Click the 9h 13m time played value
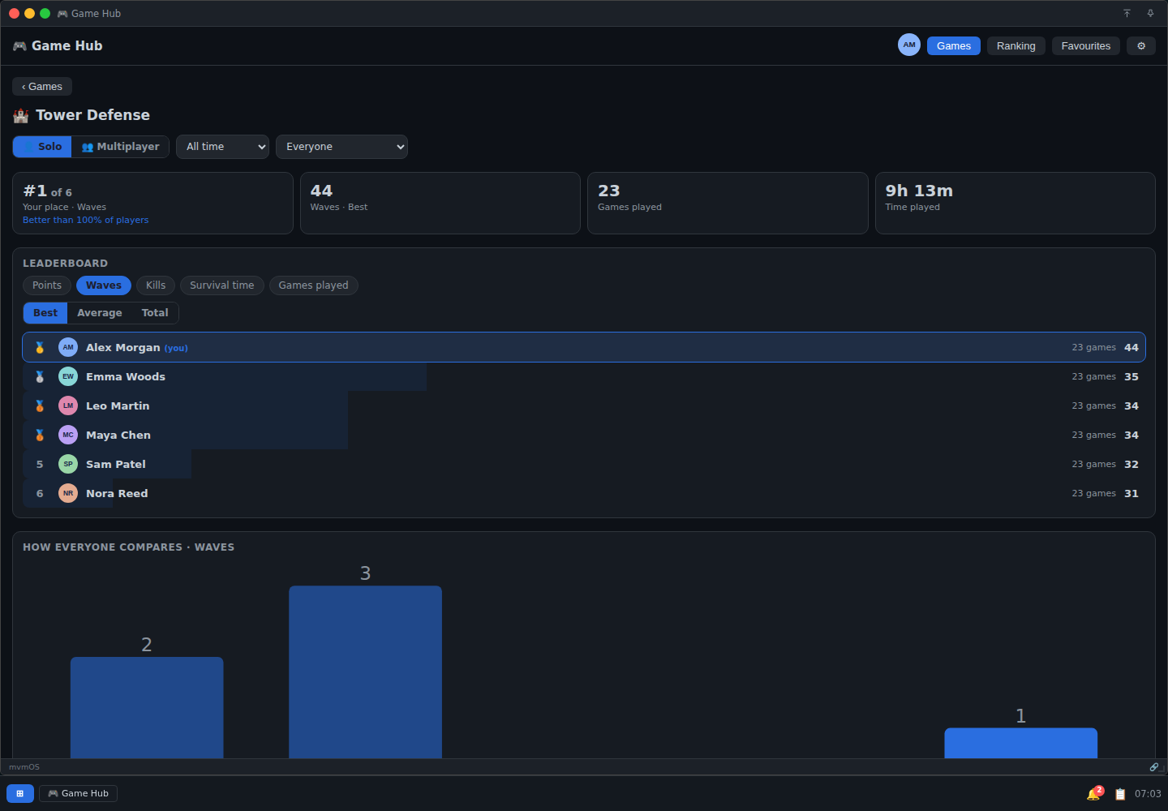This screenshot has height=811, width=1168. point(919,191)
